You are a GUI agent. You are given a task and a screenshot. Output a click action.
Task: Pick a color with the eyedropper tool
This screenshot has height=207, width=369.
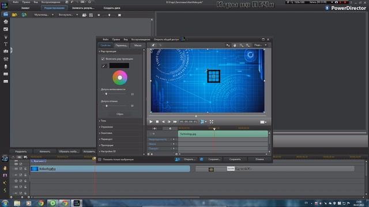(x=104, y=66)
